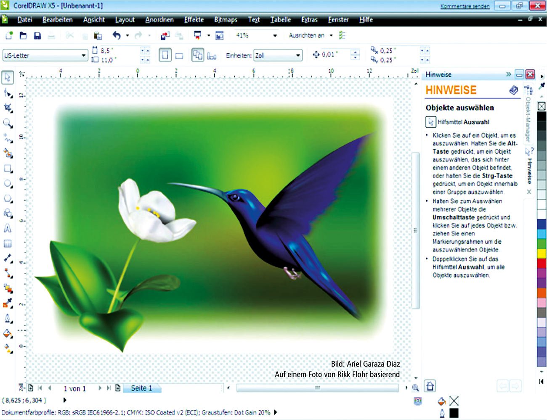Select the Ellipse tool

point(8,183)
